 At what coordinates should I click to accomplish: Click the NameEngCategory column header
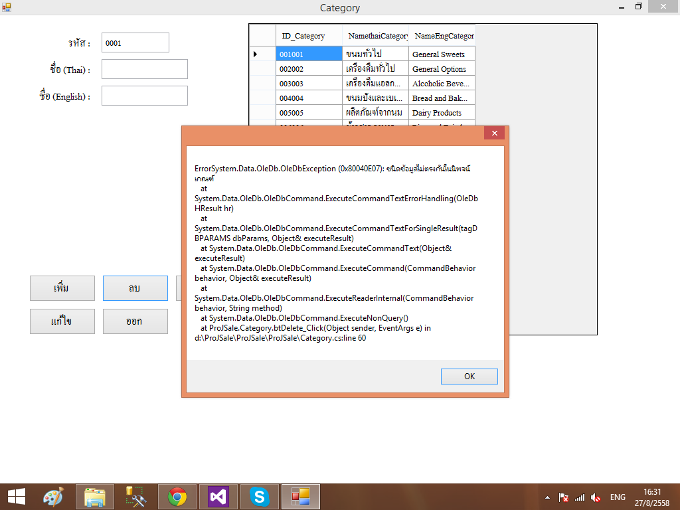[442, 36]
